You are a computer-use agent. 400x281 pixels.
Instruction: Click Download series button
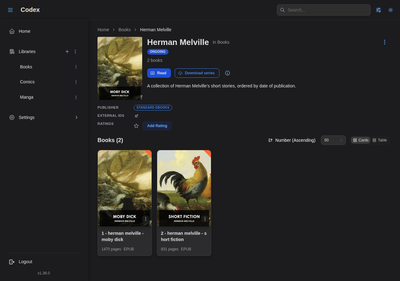point(197,73)
